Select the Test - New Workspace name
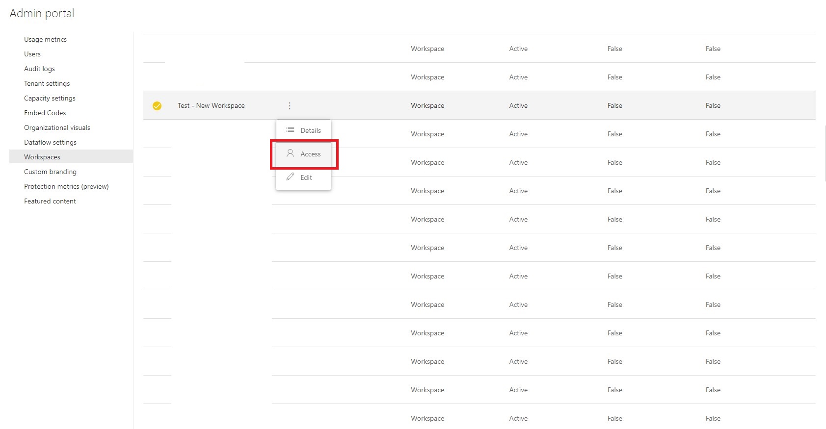The width and height of the screenshot is (826, 429). (211, 105)
